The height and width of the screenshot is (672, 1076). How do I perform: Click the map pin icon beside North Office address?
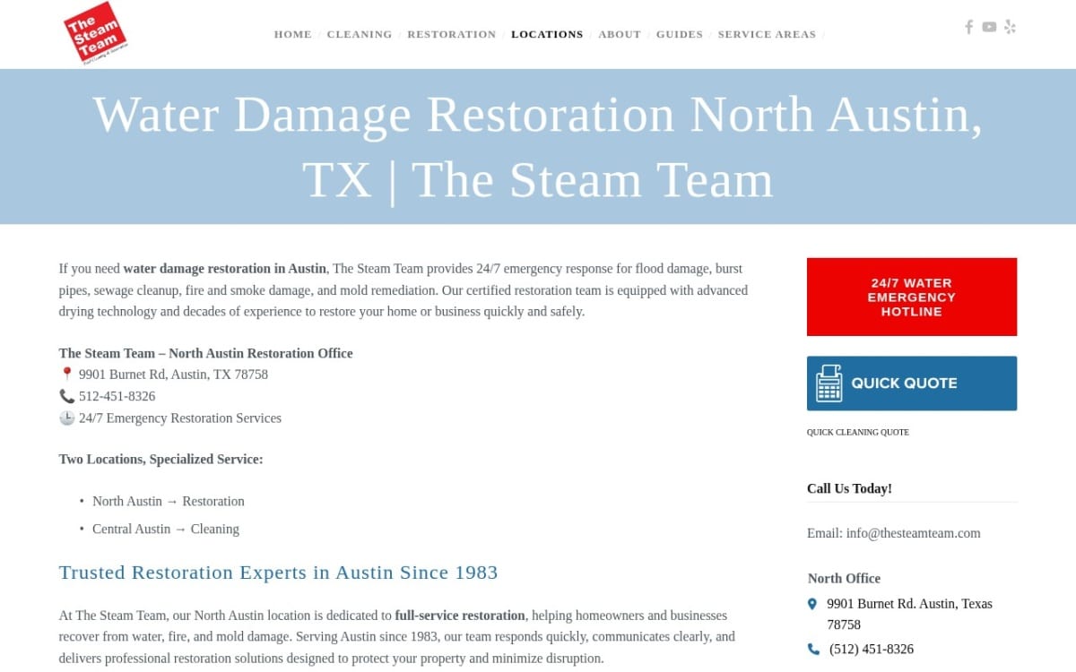812,604
